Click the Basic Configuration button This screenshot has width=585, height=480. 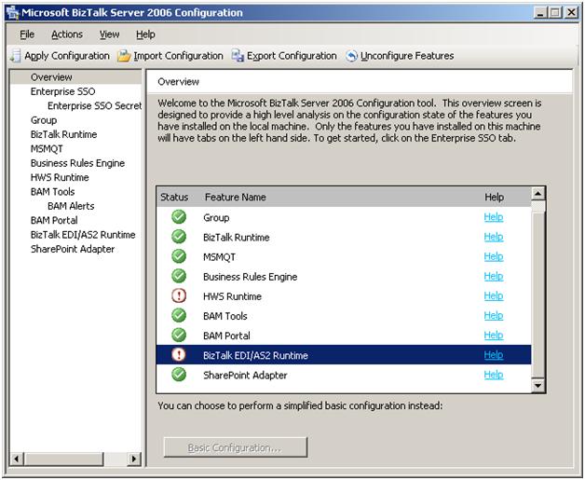click(236, 447)
